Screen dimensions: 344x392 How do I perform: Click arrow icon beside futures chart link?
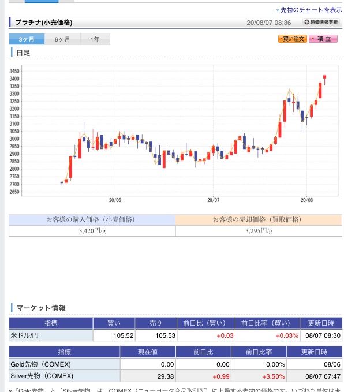[x=277, y=10]
